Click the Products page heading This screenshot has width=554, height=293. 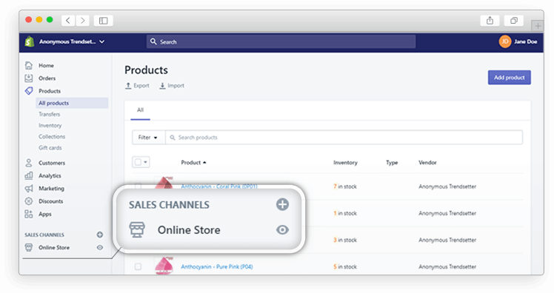coord(146,70)
